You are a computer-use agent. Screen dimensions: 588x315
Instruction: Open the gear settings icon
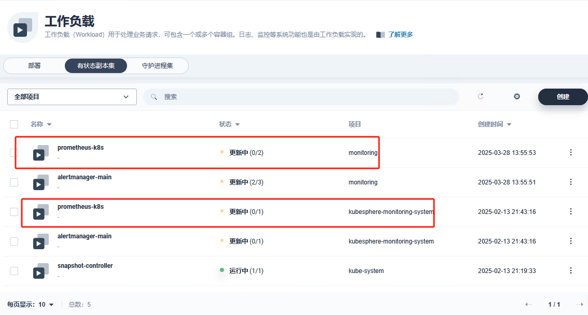click(517, 97)
